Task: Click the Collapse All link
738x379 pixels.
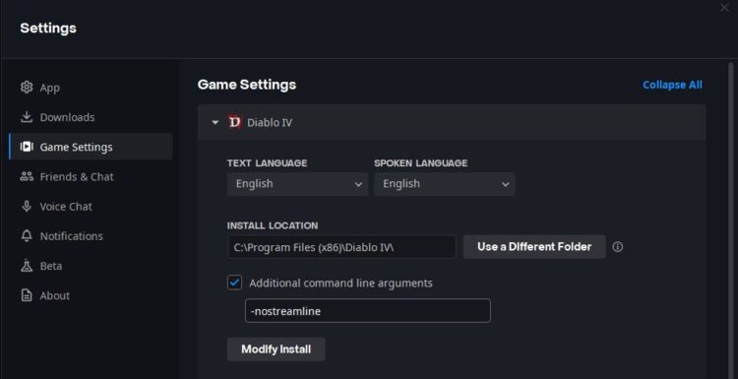Action: (x=672, y=85)
